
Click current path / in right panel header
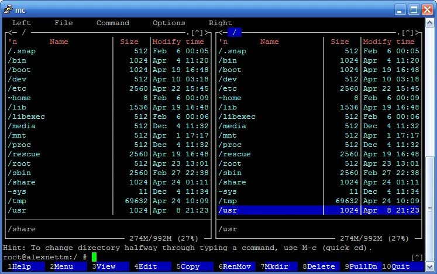pos(235,32)
